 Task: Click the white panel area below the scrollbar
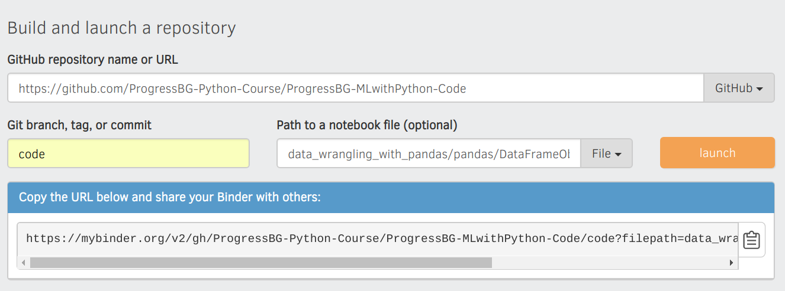pos(391,274)
